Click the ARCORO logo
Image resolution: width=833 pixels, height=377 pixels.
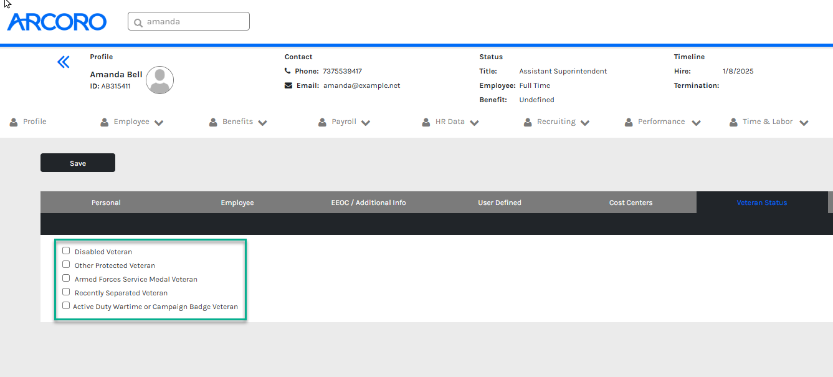click(x=57, y=21)
